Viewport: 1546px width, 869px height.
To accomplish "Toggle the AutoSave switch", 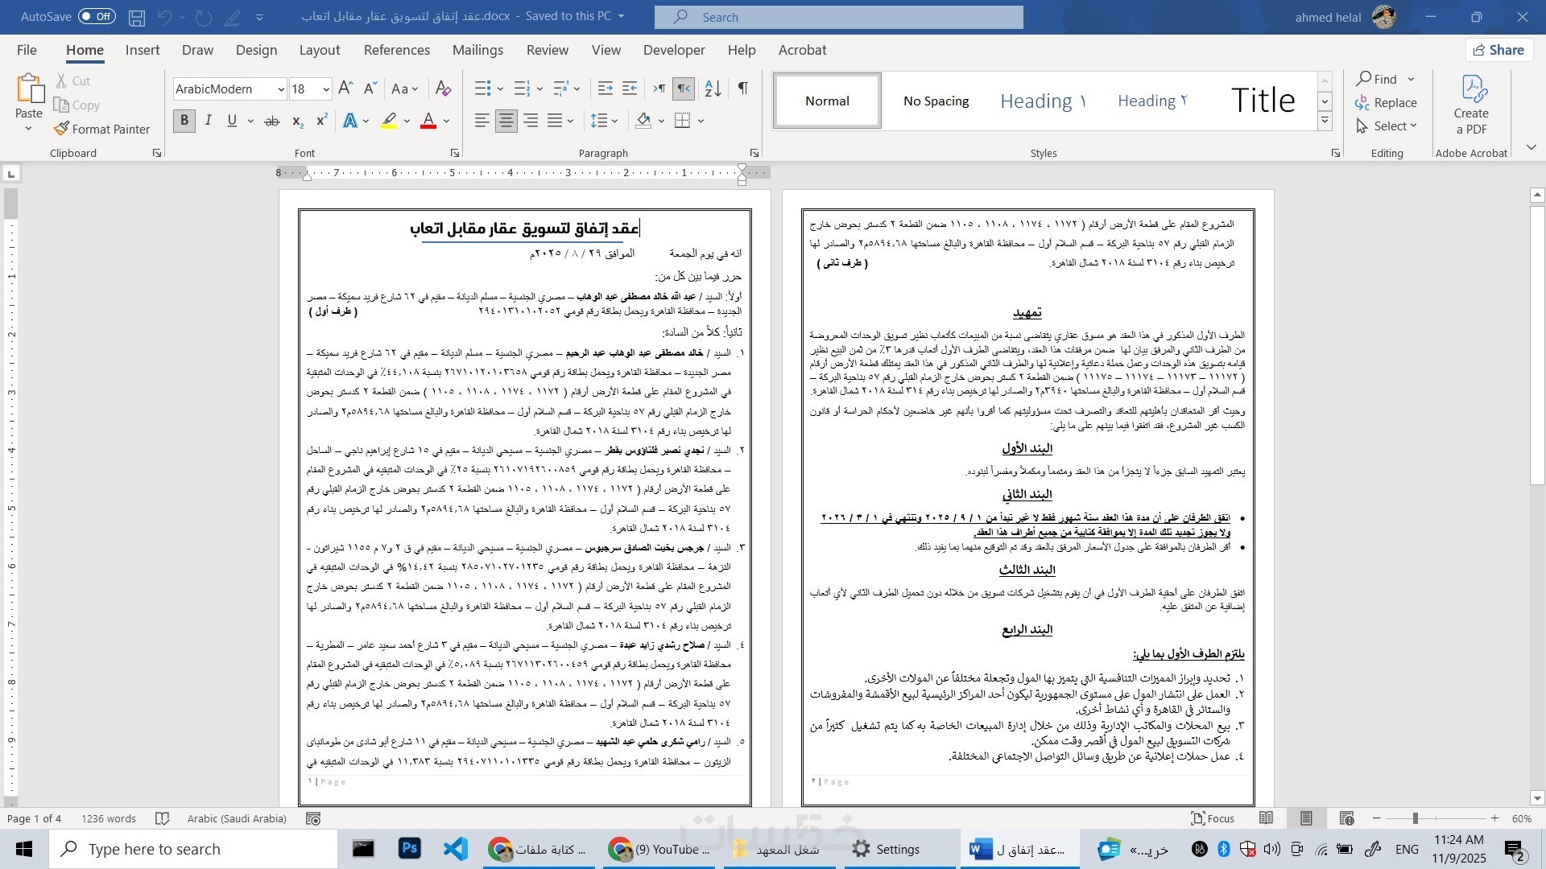I will [x=97, y=16].
